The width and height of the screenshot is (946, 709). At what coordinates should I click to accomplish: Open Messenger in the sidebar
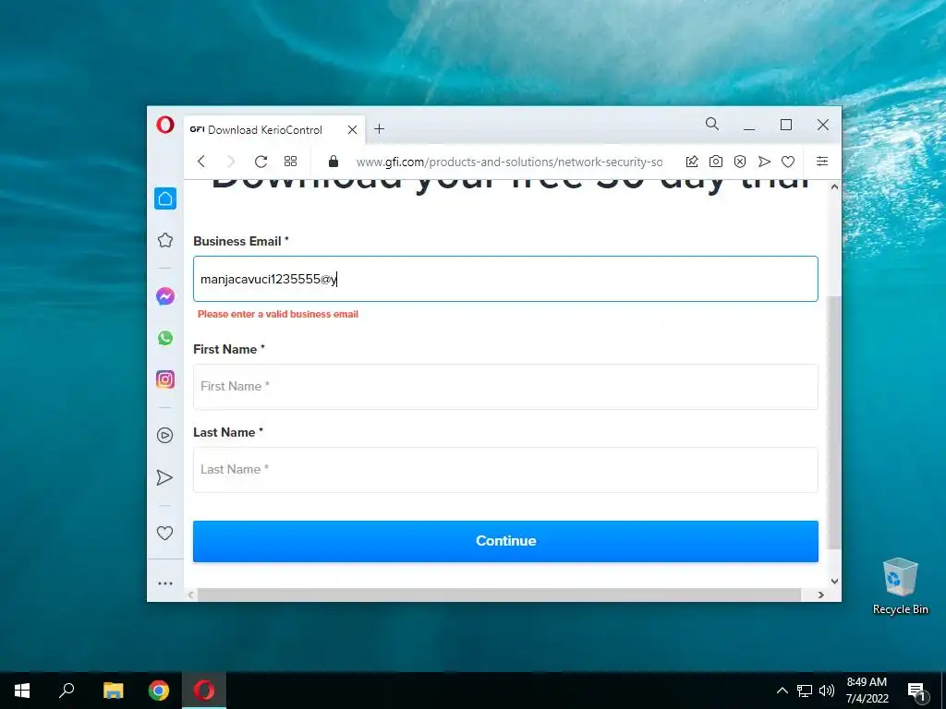tap(165, 296)
